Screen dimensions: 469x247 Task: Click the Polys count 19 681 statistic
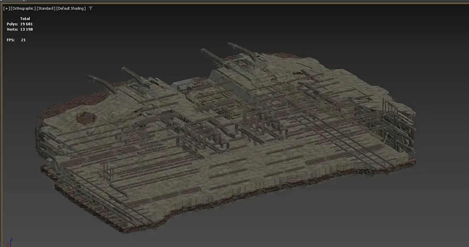(x=20, y=24)
